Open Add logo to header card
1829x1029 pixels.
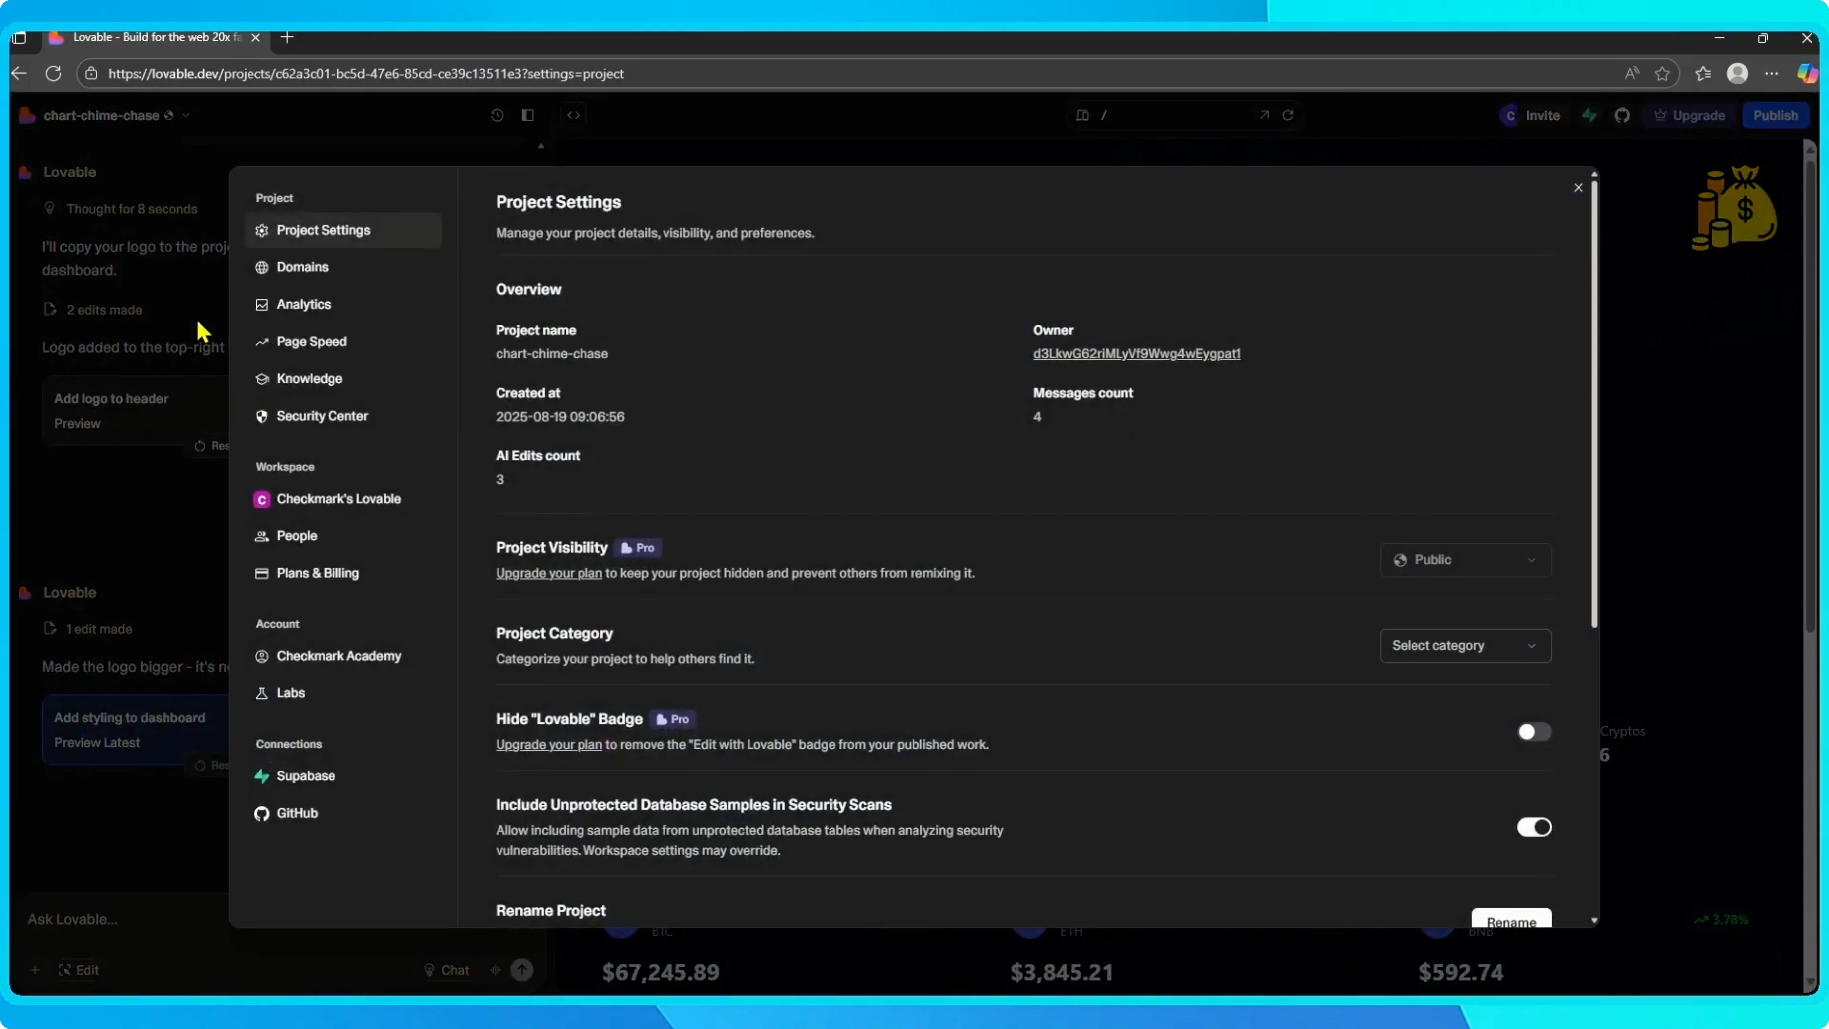135,411
